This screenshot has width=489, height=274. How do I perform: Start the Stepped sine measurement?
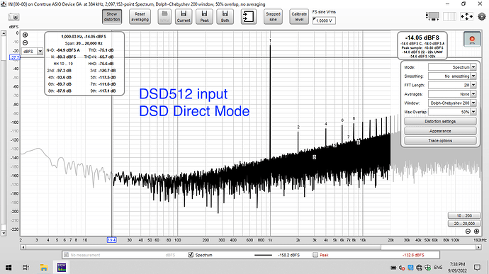pyautogui.click(x=273, y=16)
